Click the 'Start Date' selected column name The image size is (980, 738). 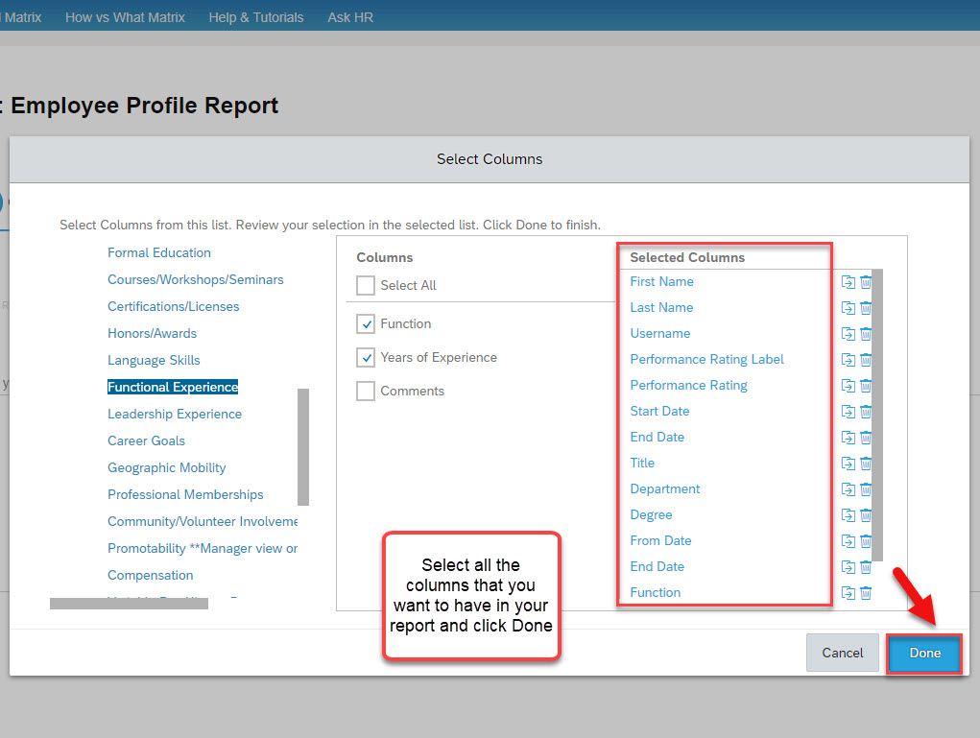coord(659,411)
